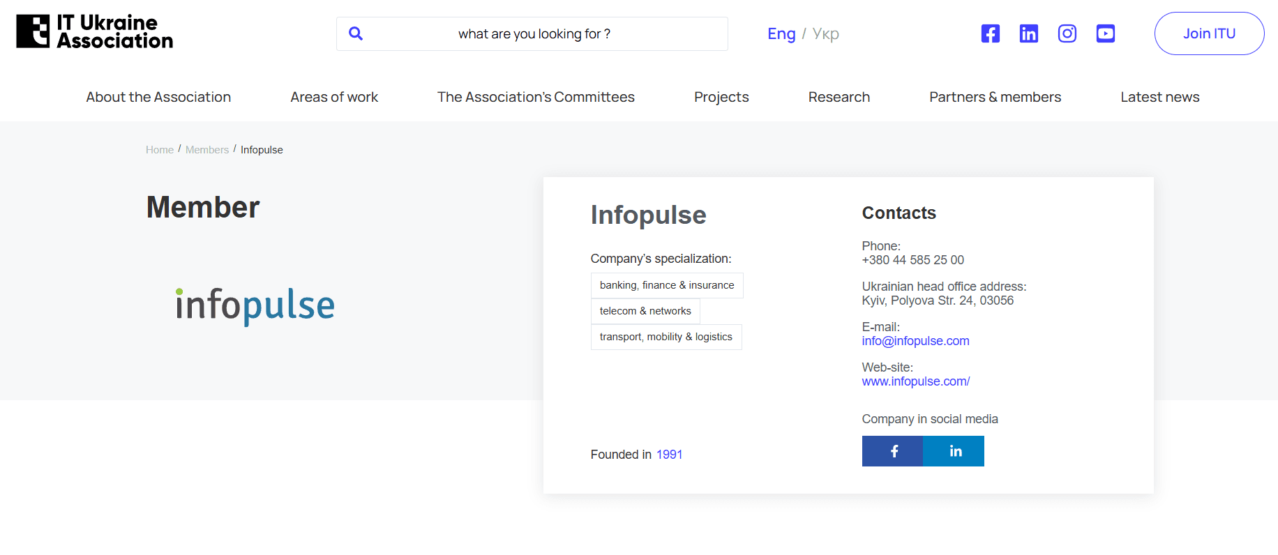This screenshot has height=555, width=1278.
Task: Focus the 'what are you looking for' search field
Action: [x=532, y=33]
